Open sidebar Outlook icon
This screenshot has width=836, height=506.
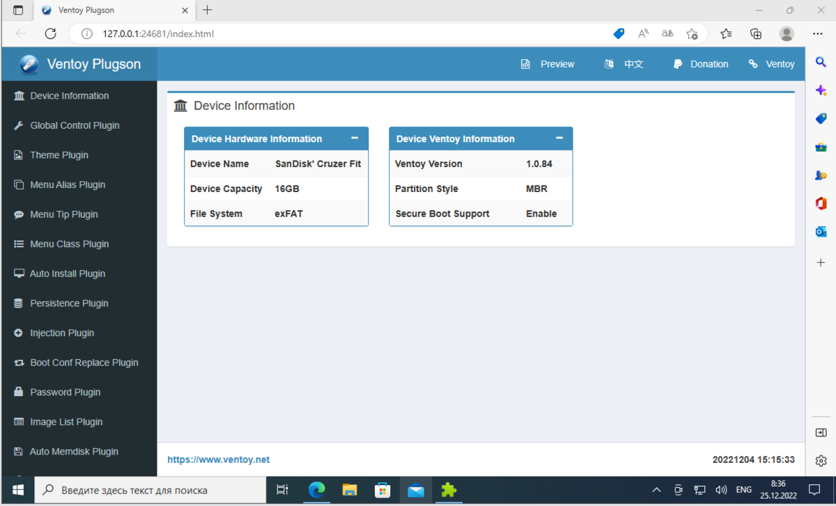tap(821, 232)
